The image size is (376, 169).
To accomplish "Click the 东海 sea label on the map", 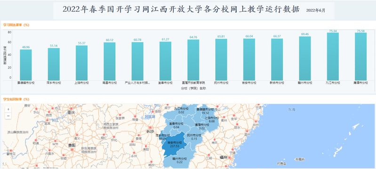I will (292, 110).
